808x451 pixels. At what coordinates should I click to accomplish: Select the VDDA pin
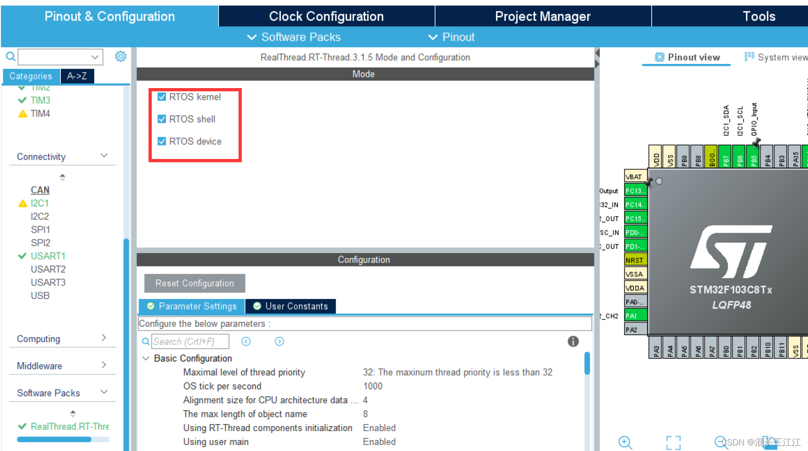[x=636, y=288]
